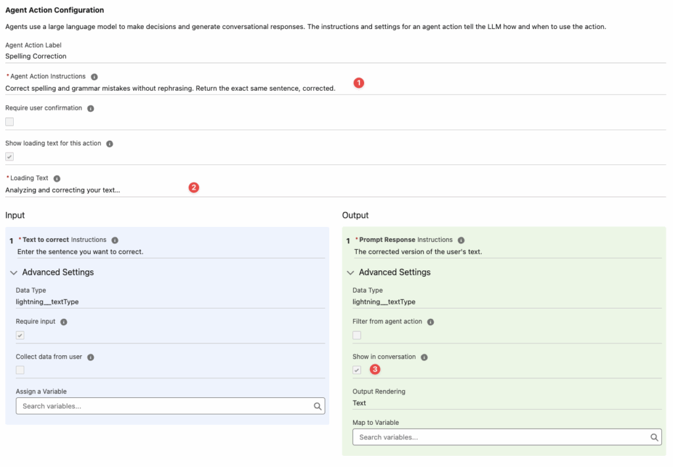Click info icon next to Require input
The height and width of the screenshot is (467, 673).
click(64, 322)
